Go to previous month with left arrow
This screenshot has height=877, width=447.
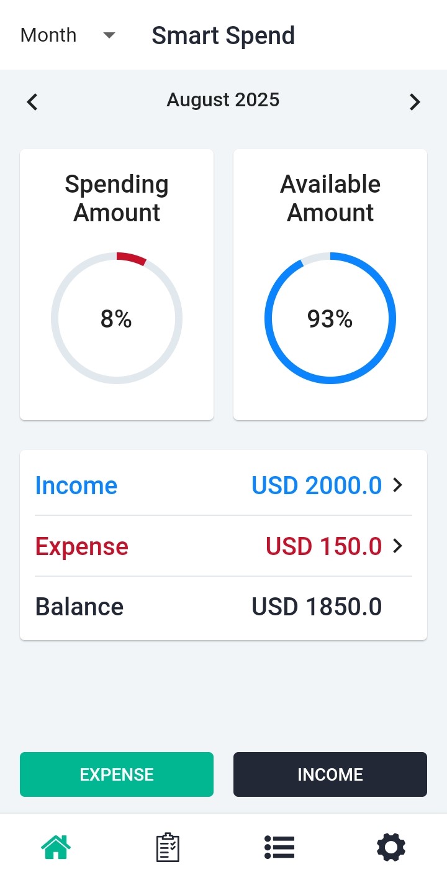32,101
